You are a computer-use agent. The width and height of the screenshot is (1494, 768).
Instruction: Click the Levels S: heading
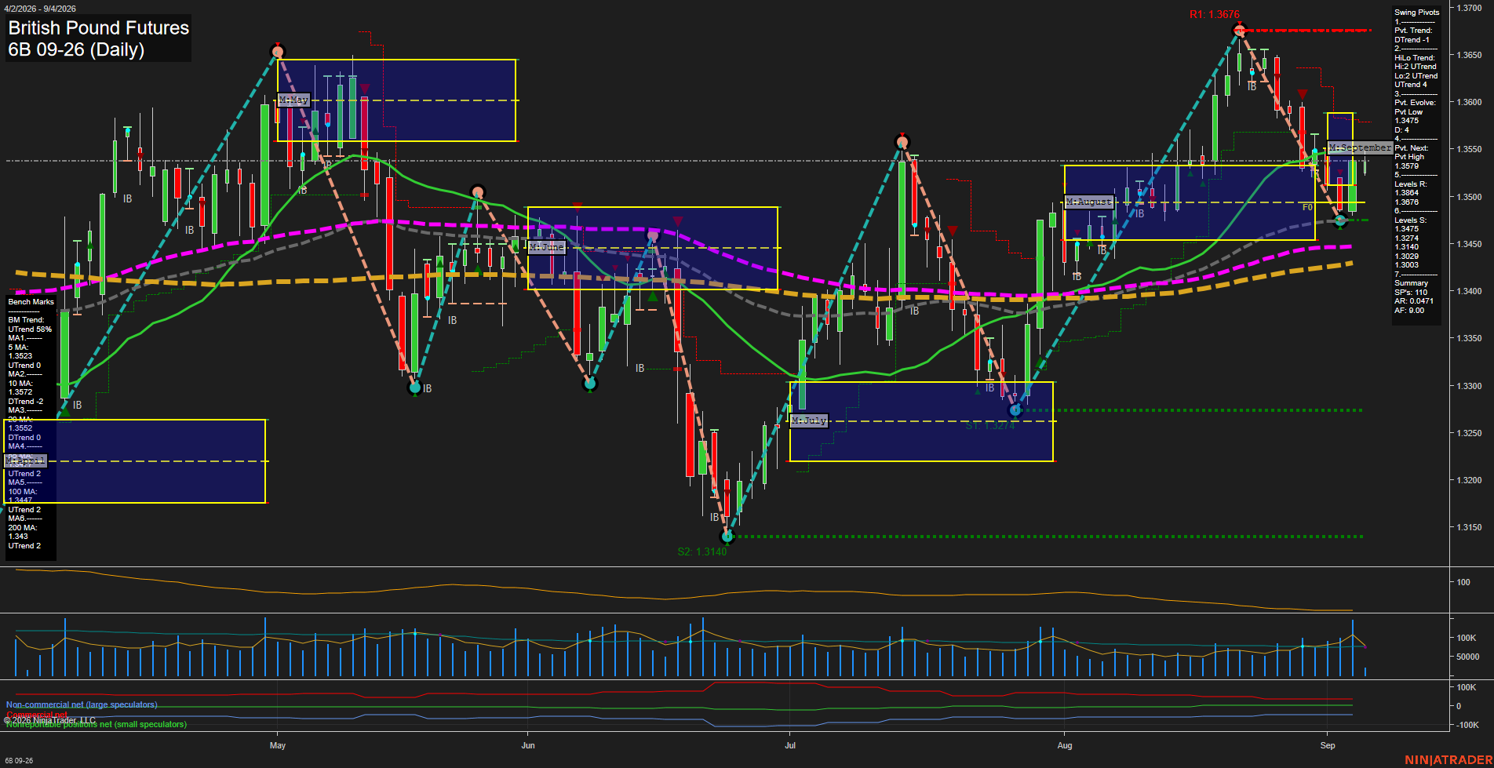point(1411,220)
